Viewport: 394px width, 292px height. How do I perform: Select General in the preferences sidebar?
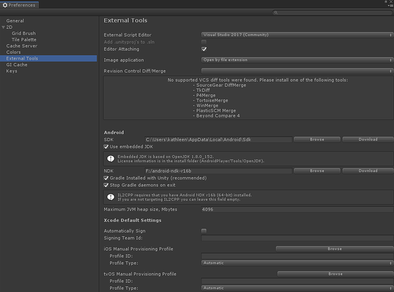point(15,21)
